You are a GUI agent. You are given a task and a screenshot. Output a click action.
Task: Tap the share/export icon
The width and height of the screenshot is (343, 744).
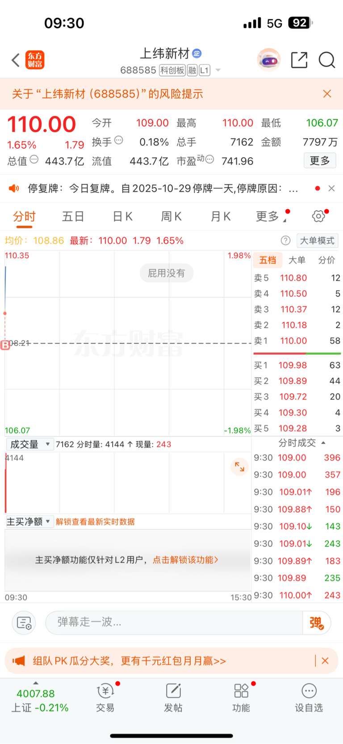pyautogui.click(x=299, y=60)
